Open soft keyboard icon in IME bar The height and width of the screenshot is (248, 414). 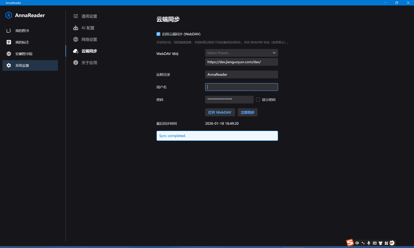tap(375, 243)
